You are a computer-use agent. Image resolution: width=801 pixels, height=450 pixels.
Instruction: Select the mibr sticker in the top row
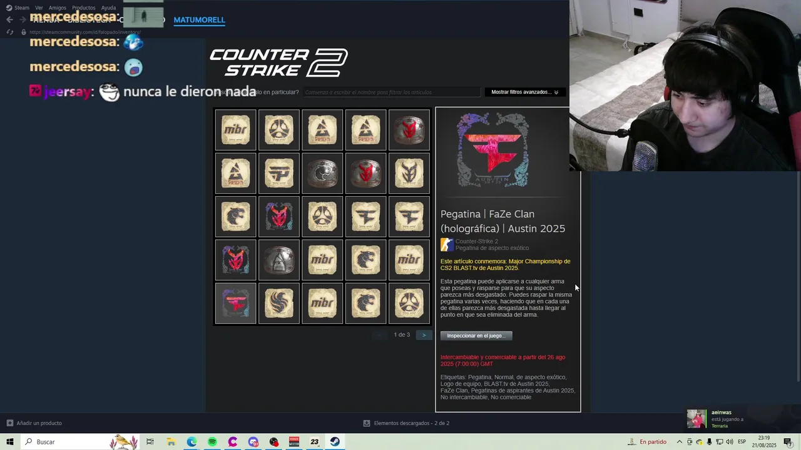pos(236,130)
